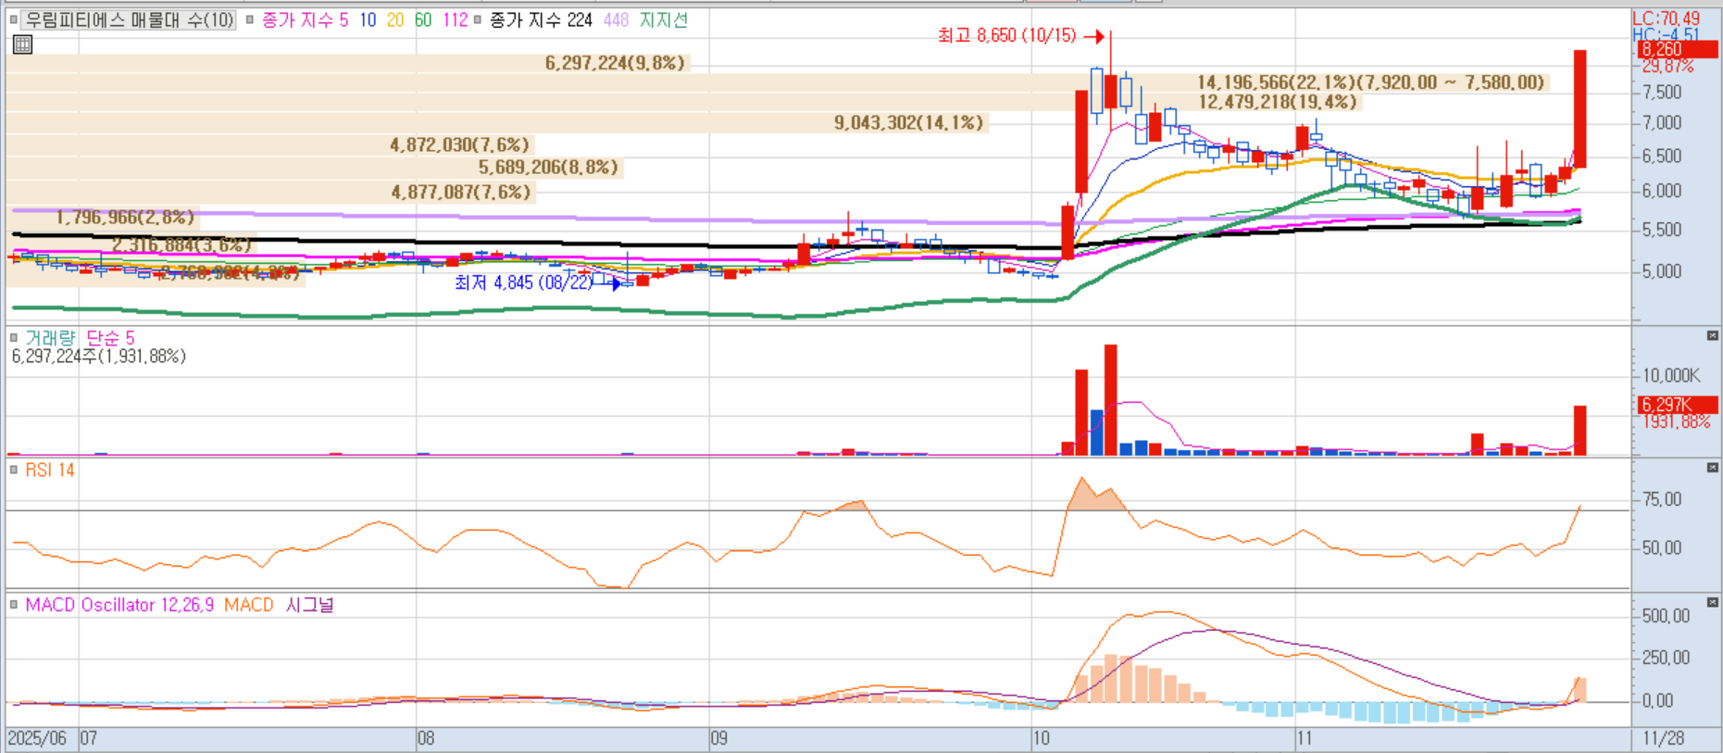The height and width of the screenshot is (753, 1723).
Task: Click the 250.00 MACD axis tick
Action: (1666, 658)
